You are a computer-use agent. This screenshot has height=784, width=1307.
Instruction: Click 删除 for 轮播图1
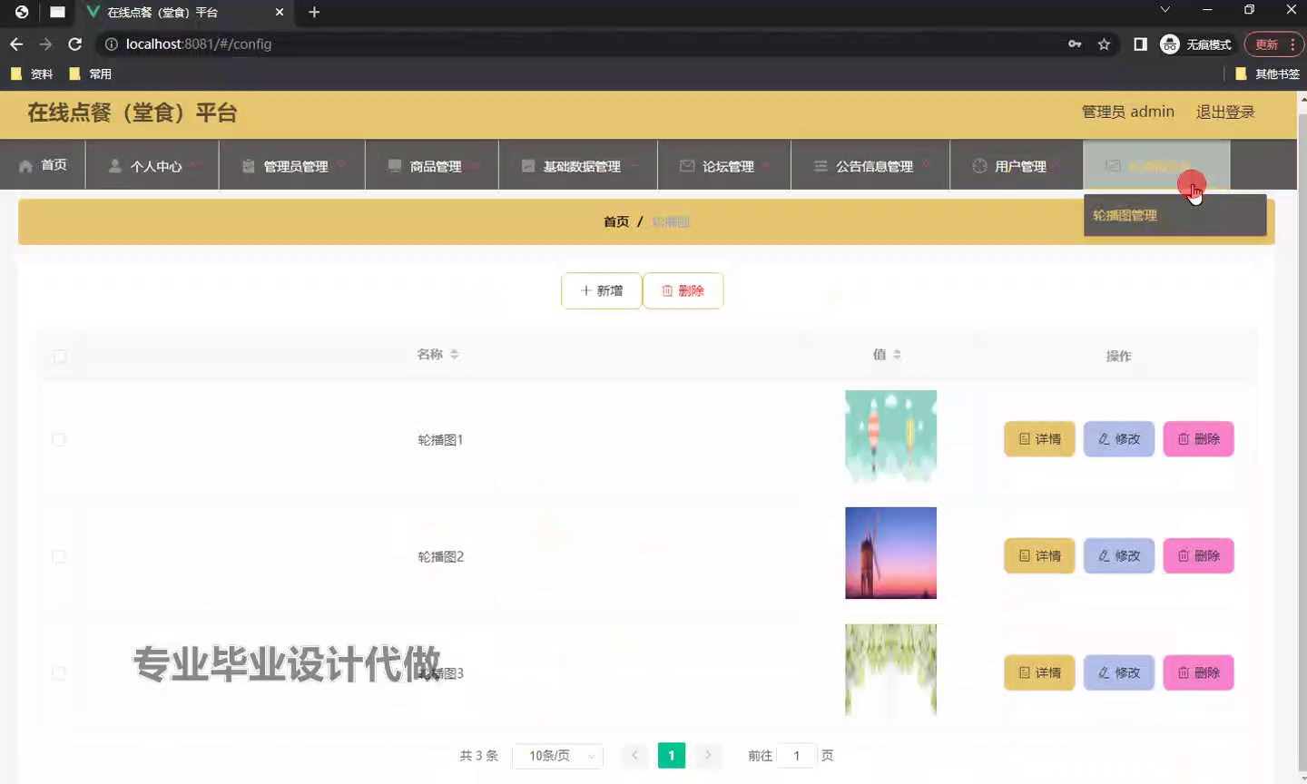point(1199,439)
